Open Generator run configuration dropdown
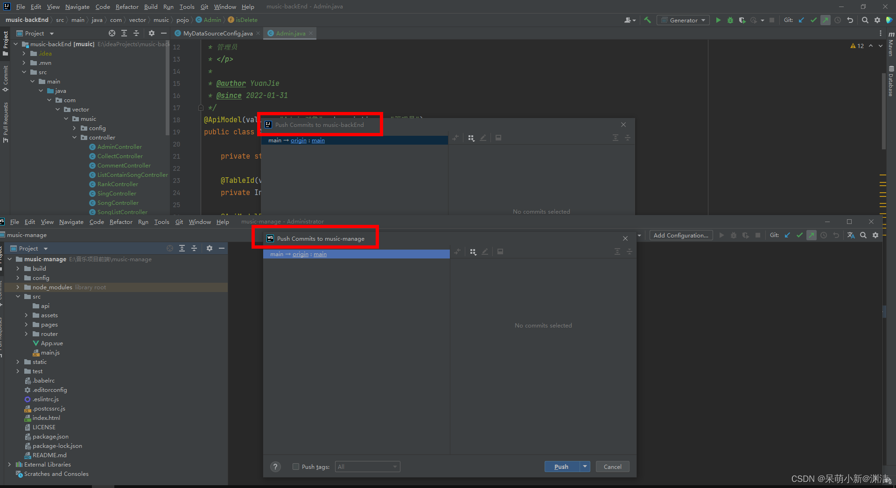The width and height of the screenshot is (896, 488). click(x=683, y=20)
